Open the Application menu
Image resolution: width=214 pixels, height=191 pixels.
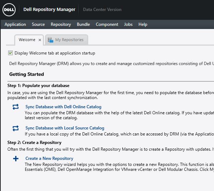tap(15, 24)
